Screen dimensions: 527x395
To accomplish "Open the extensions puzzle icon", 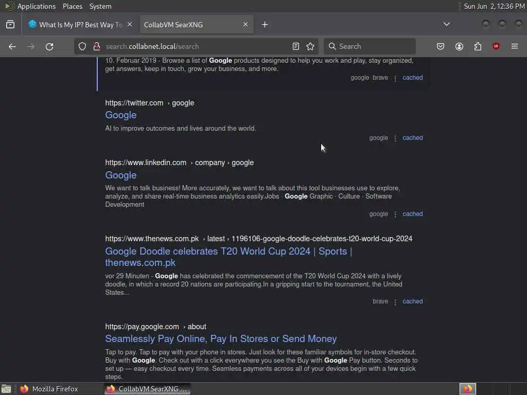I will pyautogui.click(x=478, y=46).
